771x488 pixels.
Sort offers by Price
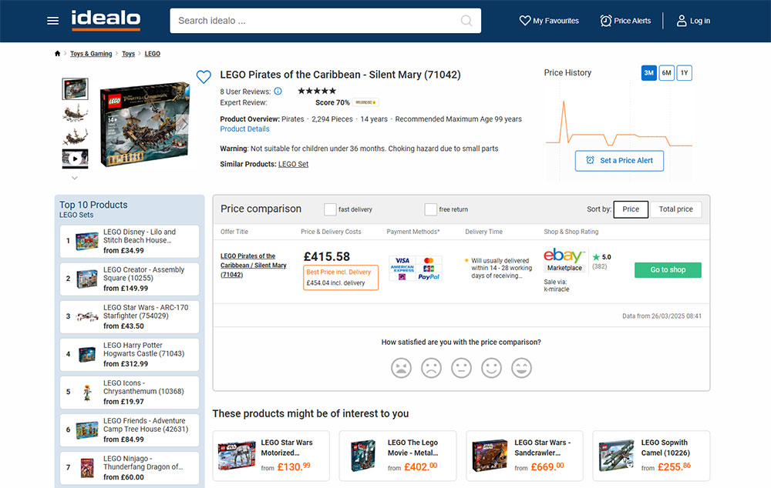point(631,209)
